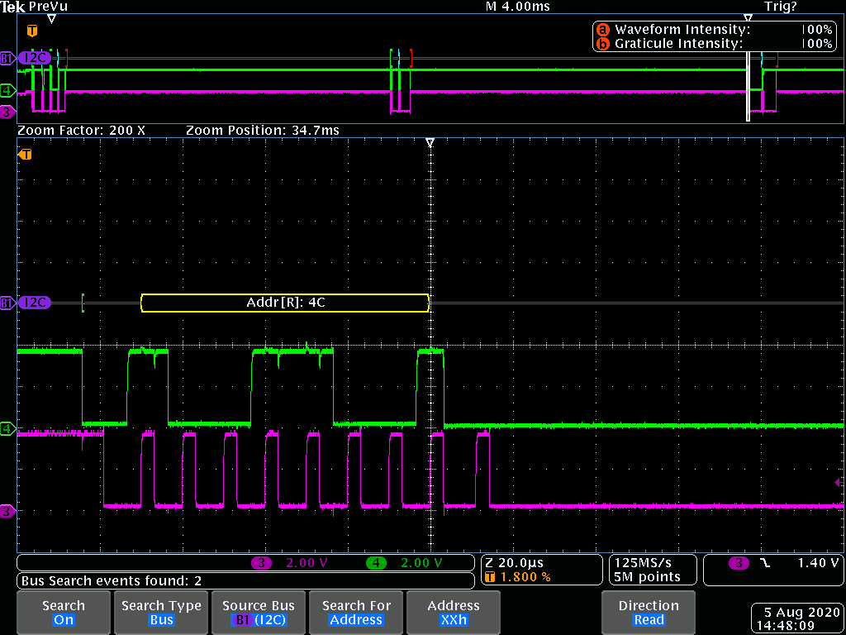
Task: Click the 1.40 V trigger level readout
Action: (818, 562)
